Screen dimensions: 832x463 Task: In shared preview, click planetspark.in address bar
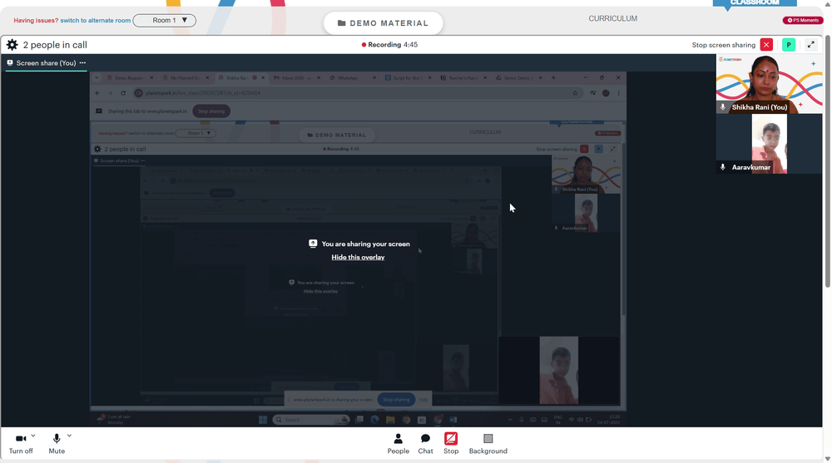[355, 93]
